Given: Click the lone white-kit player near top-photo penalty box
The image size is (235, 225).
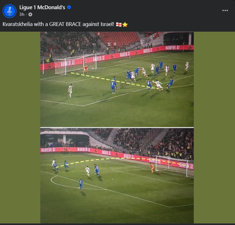Looking at the screenshot, I should point(70,91).
